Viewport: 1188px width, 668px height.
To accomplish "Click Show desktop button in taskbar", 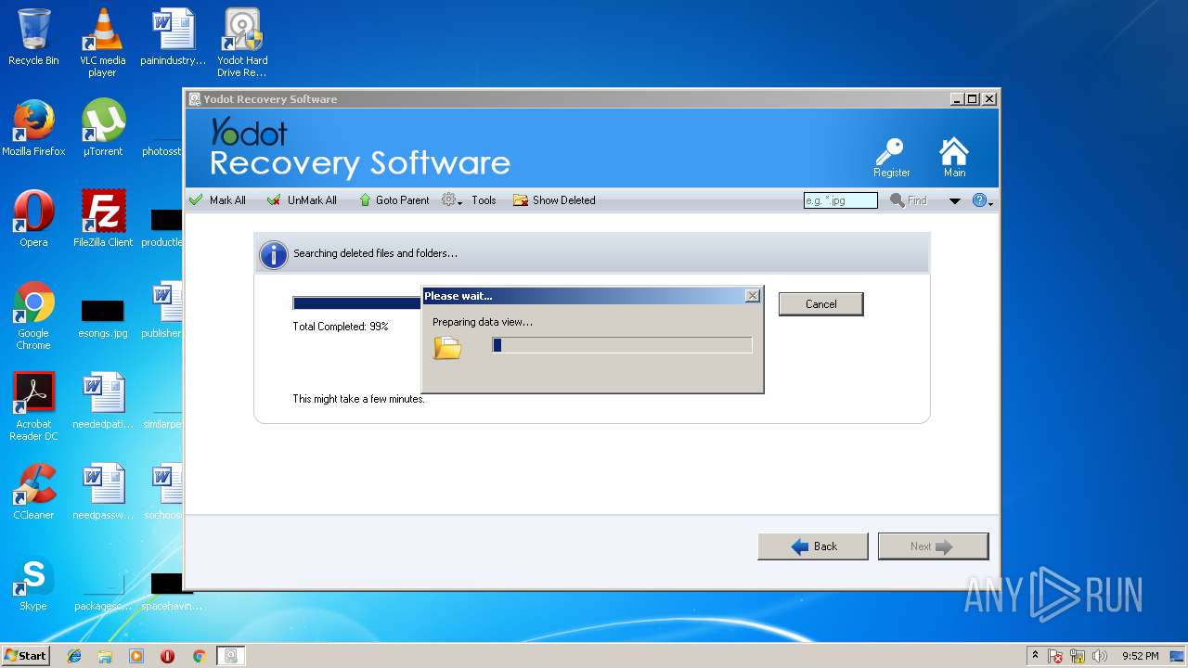I will [1178, 656].
